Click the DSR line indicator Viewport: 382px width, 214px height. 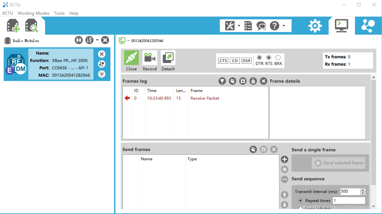(246, 60)
